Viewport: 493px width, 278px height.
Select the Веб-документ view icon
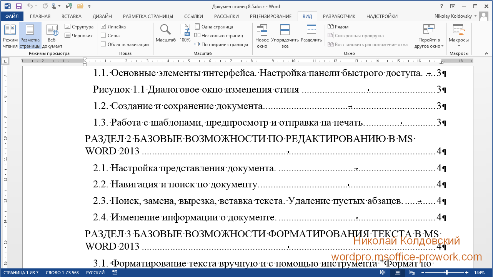pyautogui.click(x=52, y=36)
